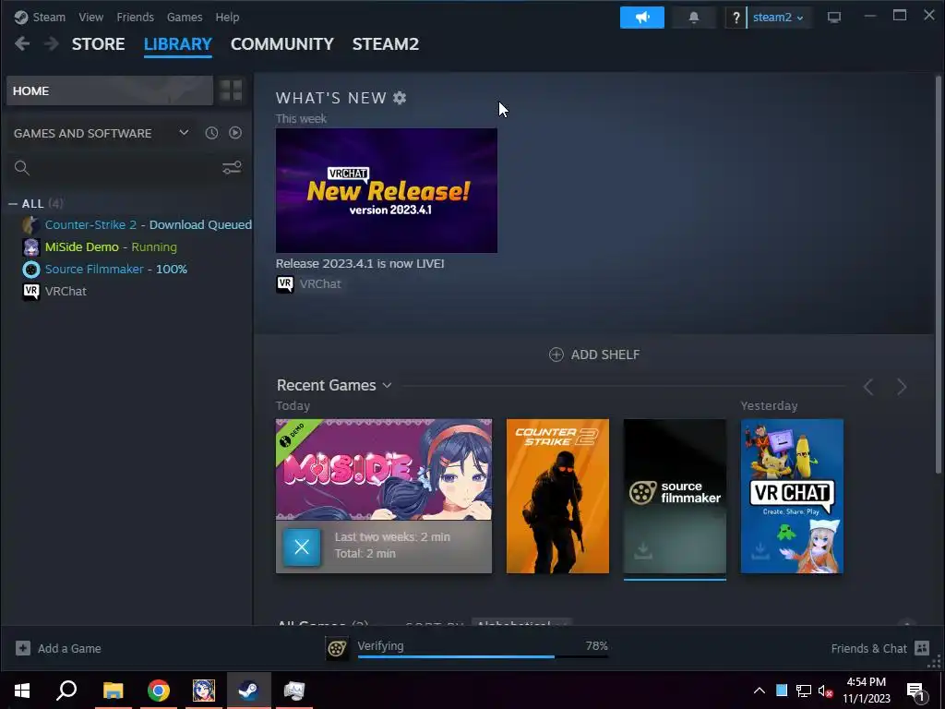The image size is (945, 709).
Task: Click the Steam logo icon in menu bar
Action: click(x=21, y=17)
